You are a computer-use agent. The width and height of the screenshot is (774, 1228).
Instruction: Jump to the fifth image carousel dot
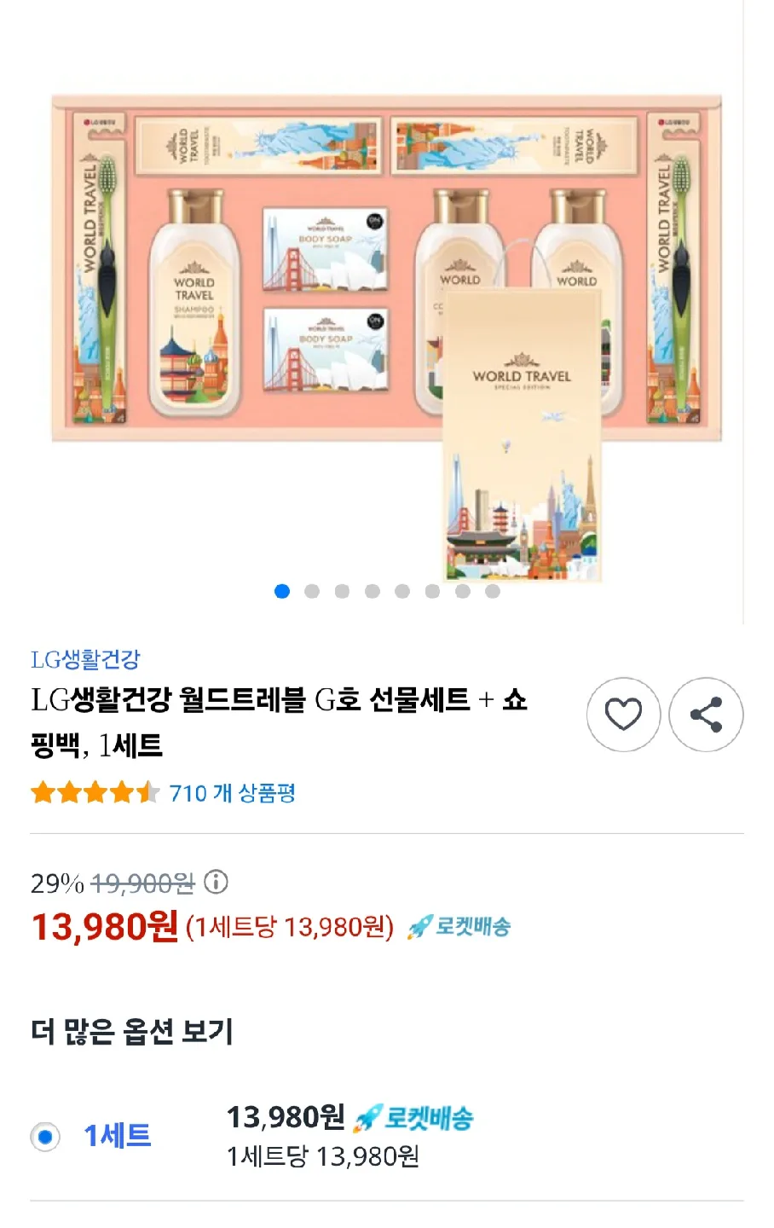tap(402, 591)
